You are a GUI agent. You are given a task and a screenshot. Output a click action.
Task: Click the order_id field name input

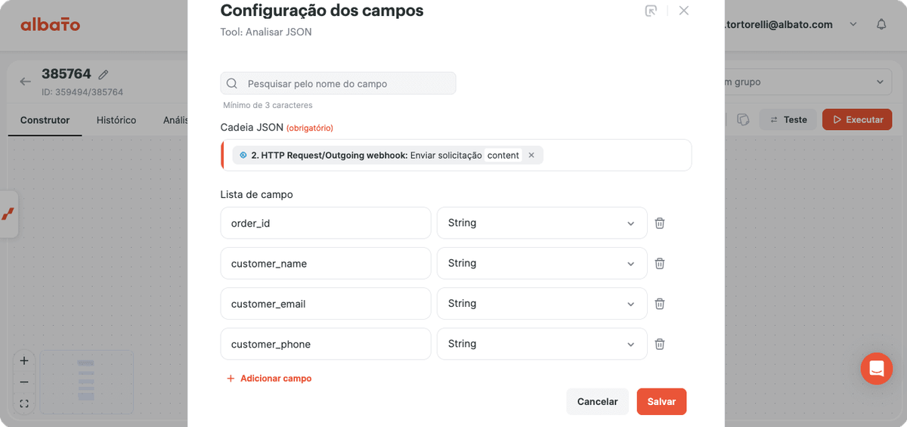[x=326, y=223]
